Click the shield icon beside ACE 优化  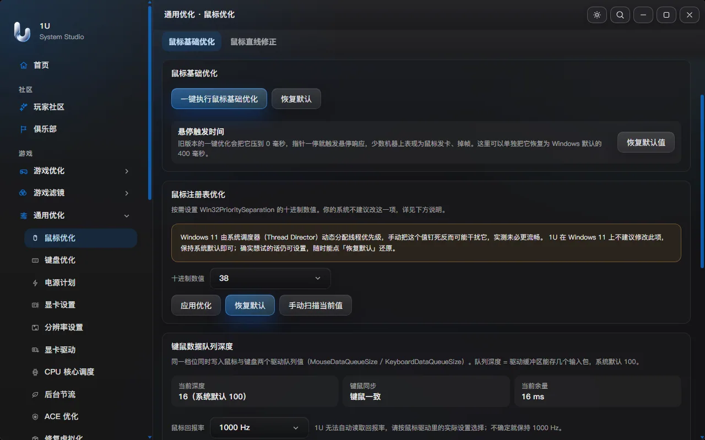coord(35,416)
